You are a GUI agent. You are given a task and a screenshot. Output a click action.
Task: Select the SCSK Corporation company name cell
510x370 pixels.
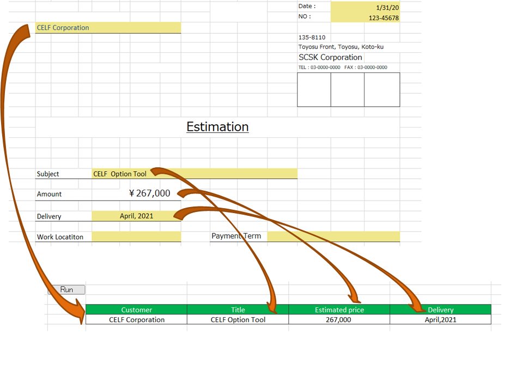pos(330,57)
